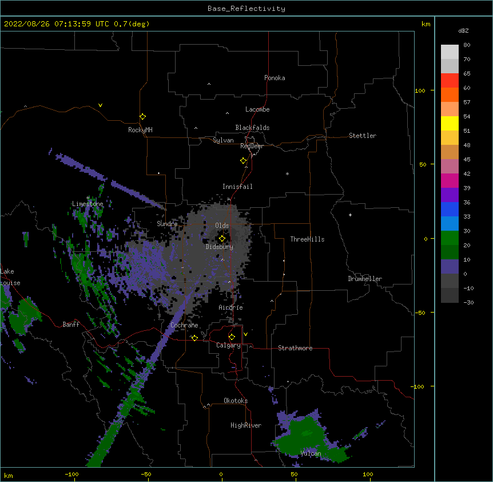
Task: Pick the orange 60–57 dBZ legend color
Action: point(450,94)
